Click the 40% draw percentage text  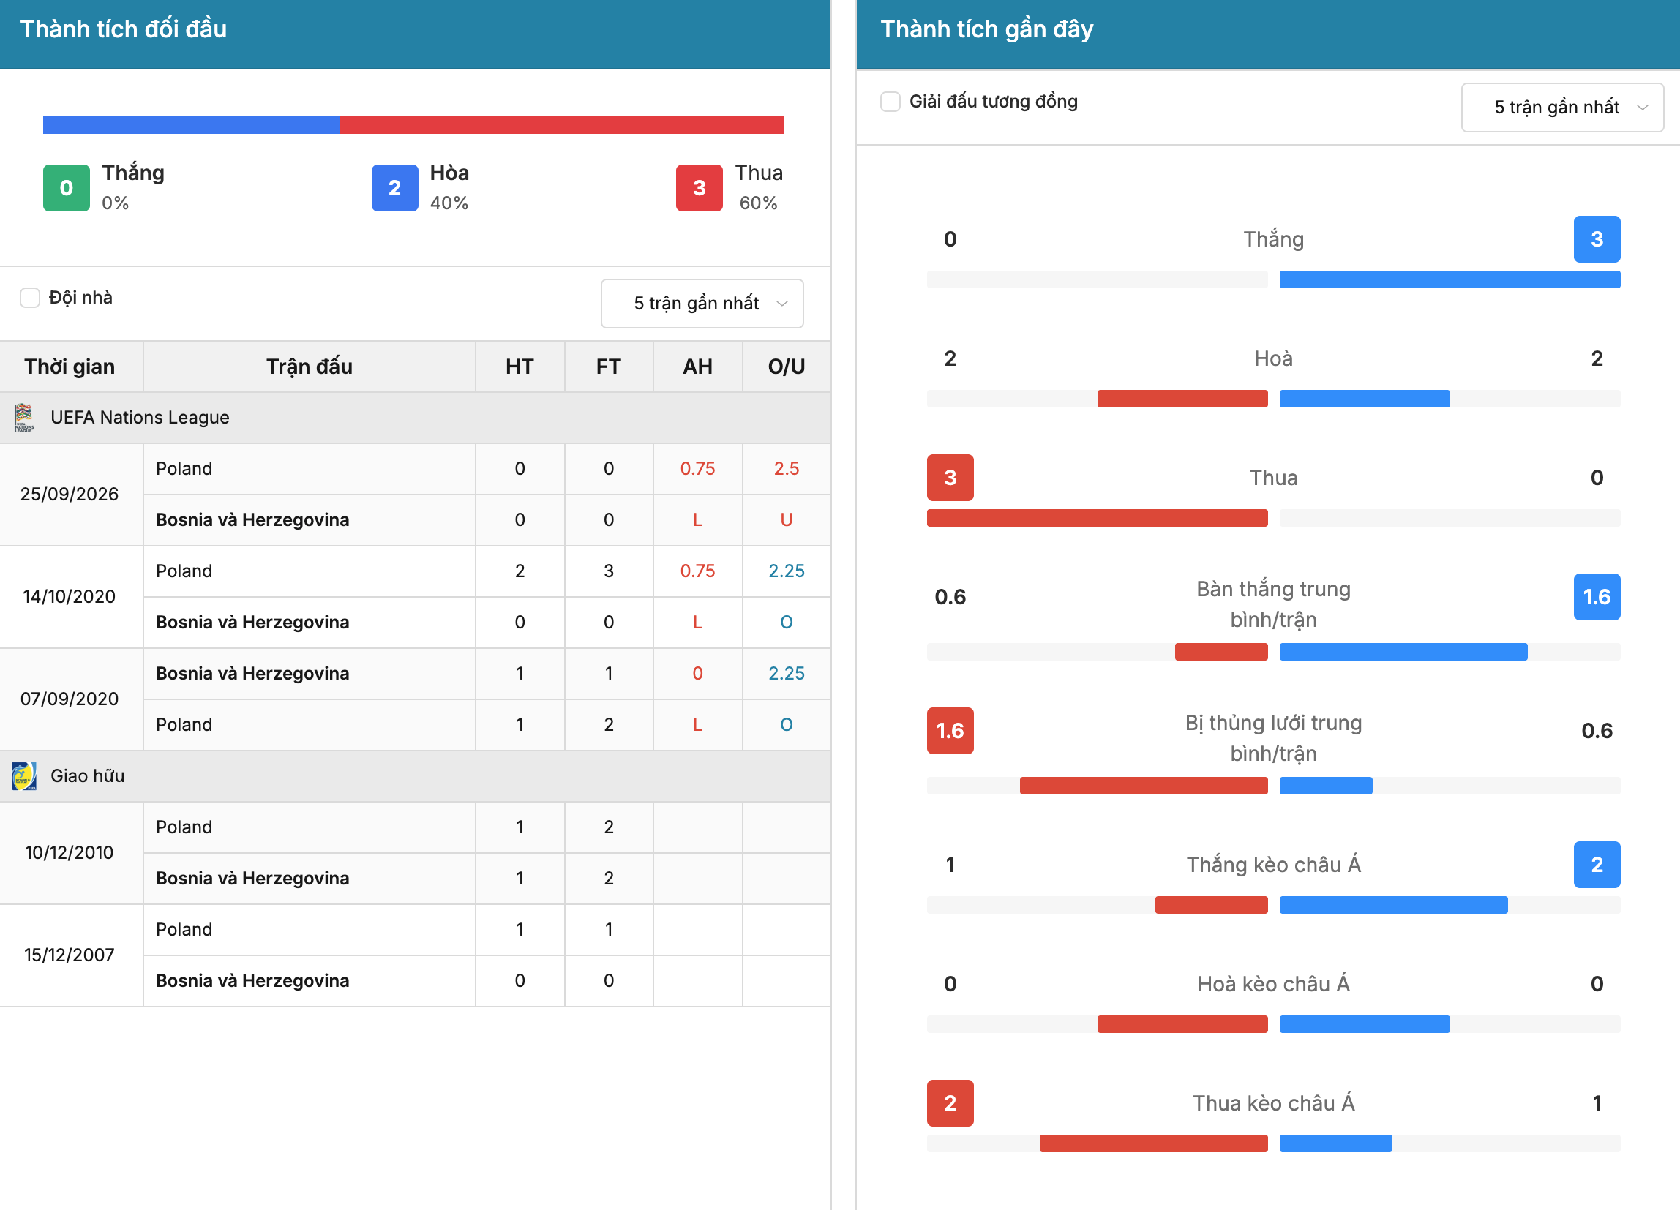[449, 203]
